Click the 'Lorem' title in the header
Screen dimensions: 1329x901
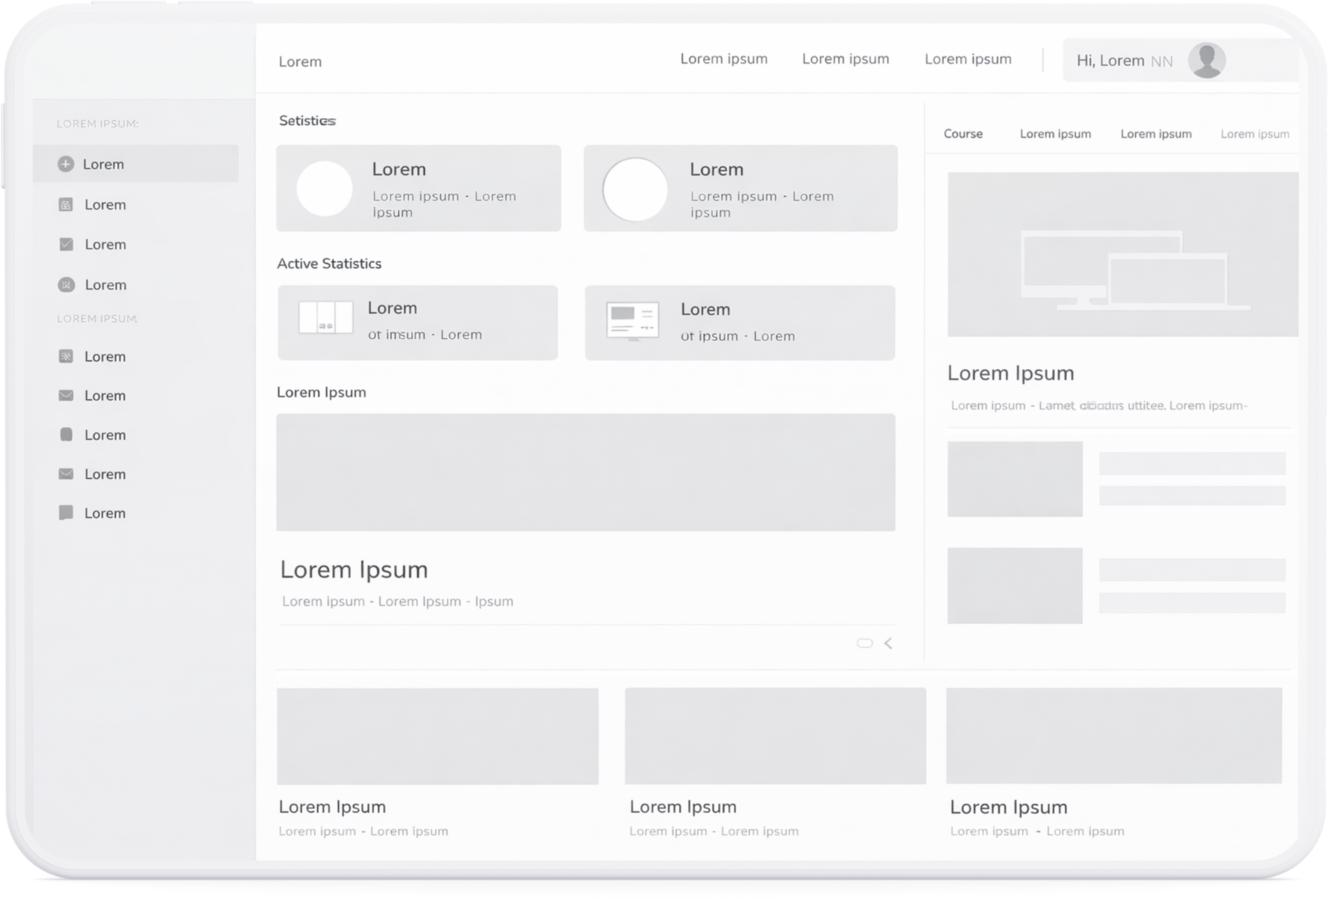tap(300, 62)
